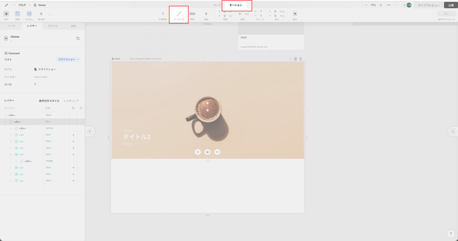This screenshot has width=458, height=241.
Task: Open Home page settings sliders icon
Action: point(78,38)
